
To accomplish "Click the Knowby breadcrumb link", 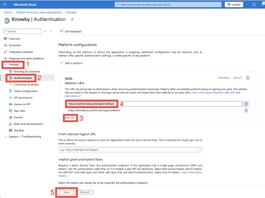I will [x=71, y=12].
